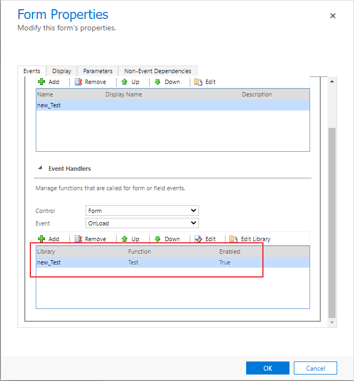Viewport: 354px width, 381px height.
Task: Move the event handler Down
Action: [168, 239]
